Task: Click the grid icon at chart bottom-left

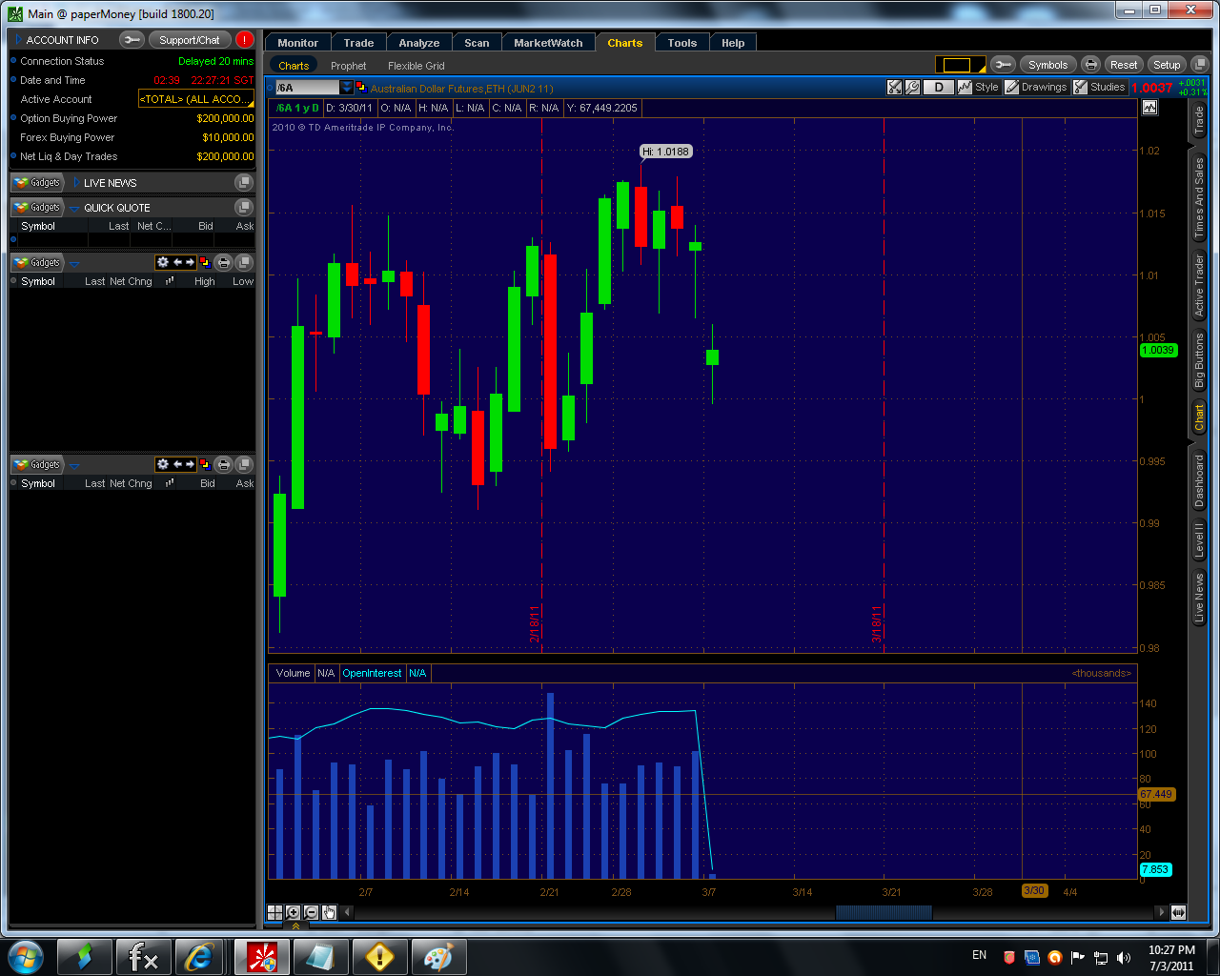Action: [x=275, y=912]
